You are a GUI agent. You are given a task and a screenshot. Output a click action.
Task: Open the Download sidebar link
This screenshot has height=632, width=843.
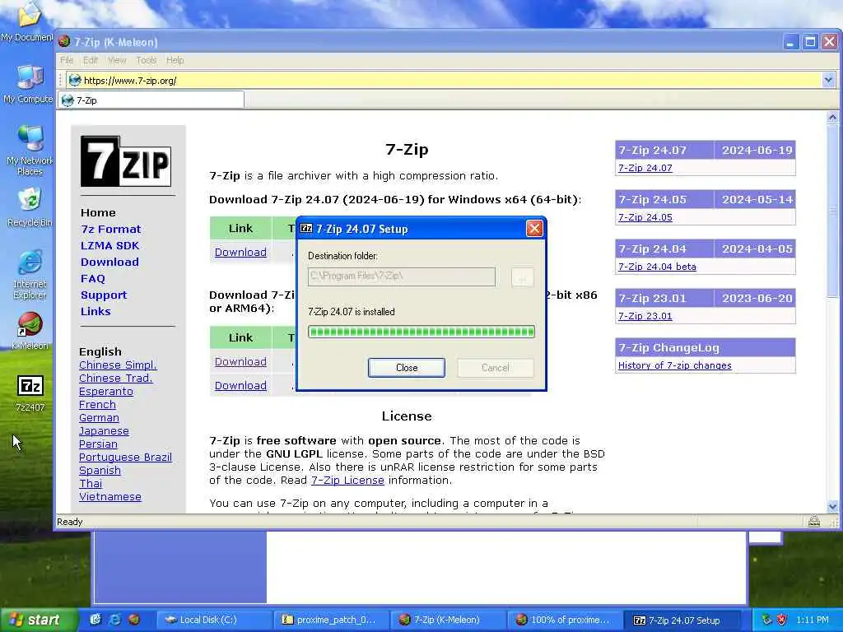coord(109,262)
